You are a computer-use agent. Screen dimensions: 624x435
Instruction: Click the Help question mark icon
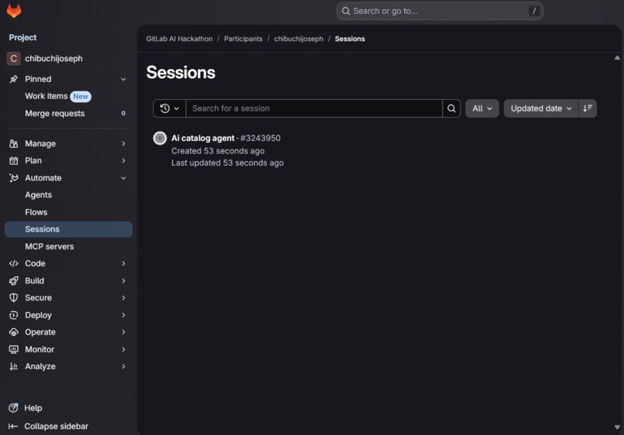(x=13, y=408)
